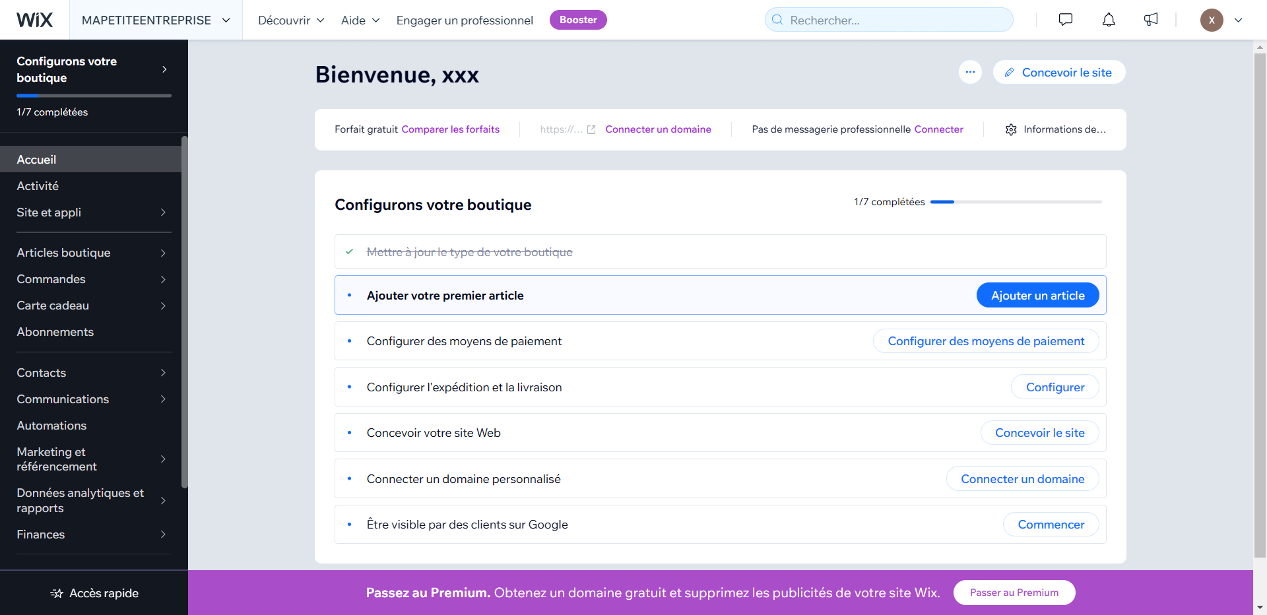
Task: Expand the Découvrir menu
Action: 291,20
